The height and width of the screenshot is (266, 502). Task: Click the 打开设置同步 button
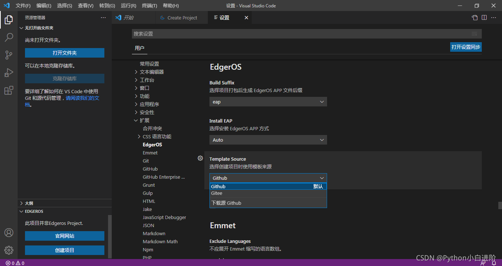466,47
